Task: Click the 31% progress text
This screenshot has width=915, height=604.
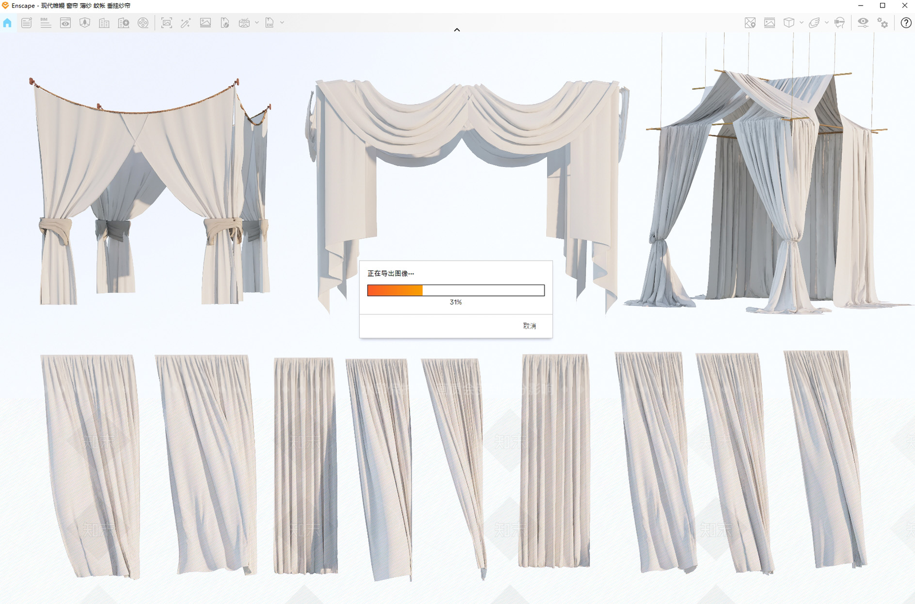Action: point(456,302)
